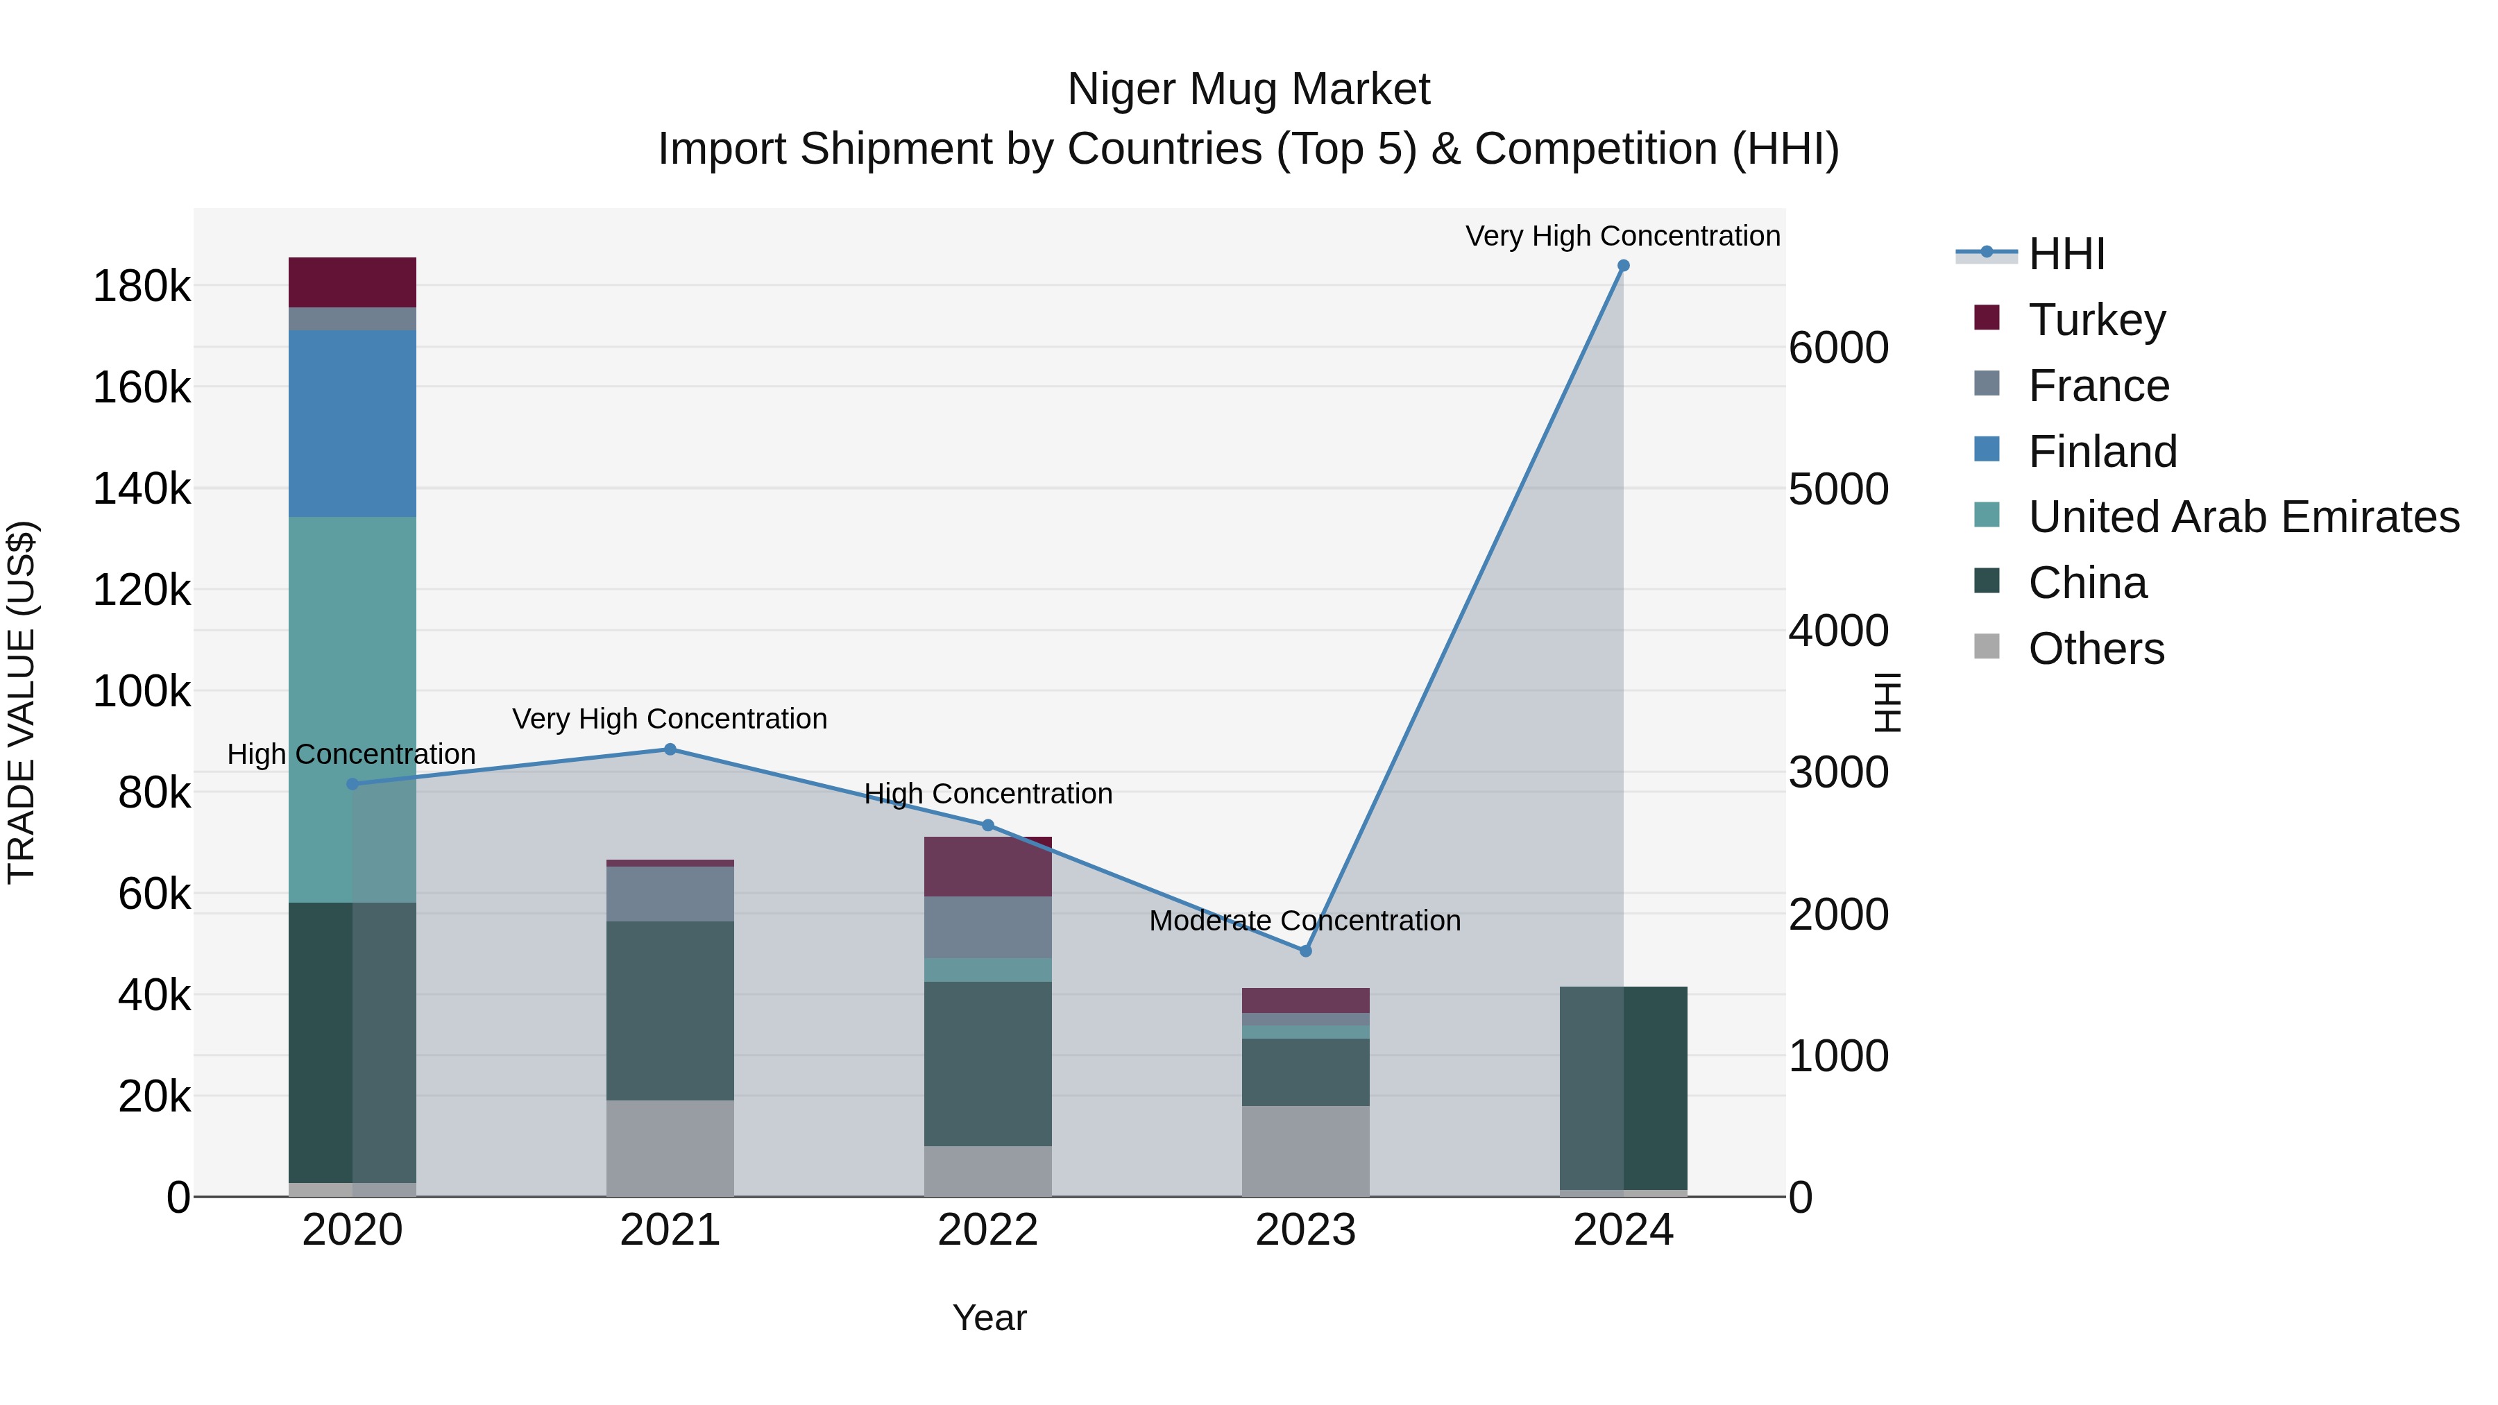Click the United Arab Emirates legend swatch
Viewport: 2498px width, 1405px height.
[1986, 515]
